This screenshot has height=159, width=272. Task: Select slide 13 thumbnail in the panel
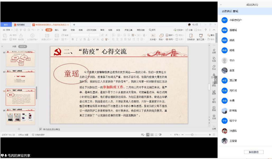click(21, 78)
